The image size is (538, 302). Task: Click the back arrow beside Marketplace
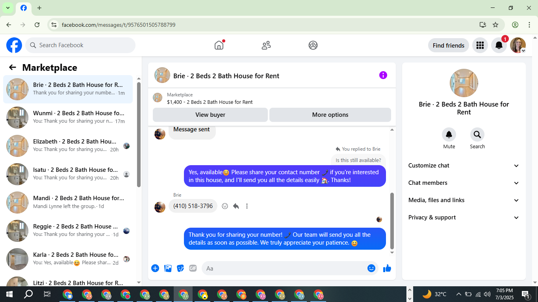[13, 68]
